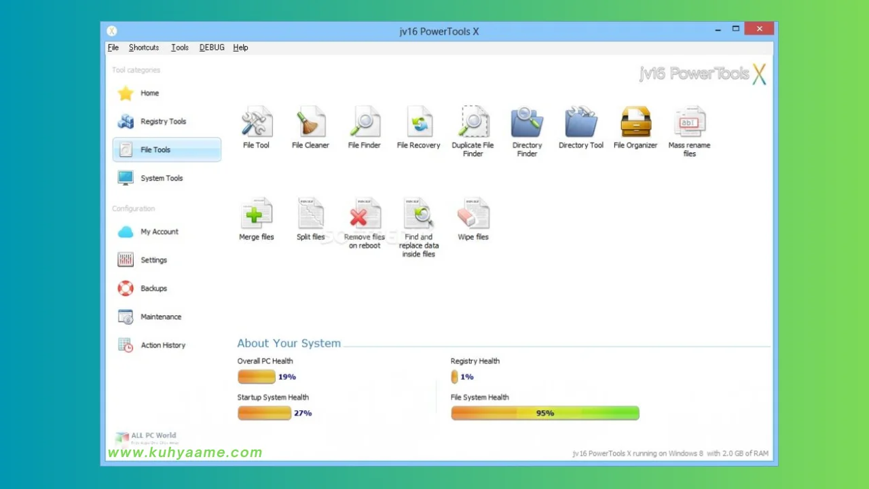This screenshot has height=489, width=869.
Task: Click the Registry Health 1% bar
Action: [x=454, y=377]
